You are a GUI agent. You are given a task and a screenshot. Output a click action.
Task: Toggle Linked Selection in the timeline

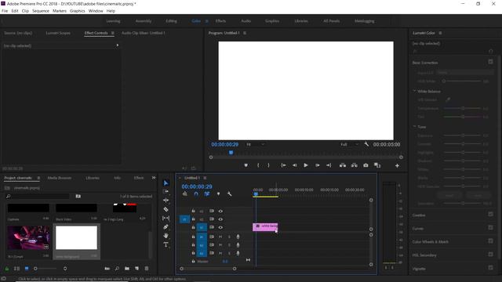coord(207,193)
